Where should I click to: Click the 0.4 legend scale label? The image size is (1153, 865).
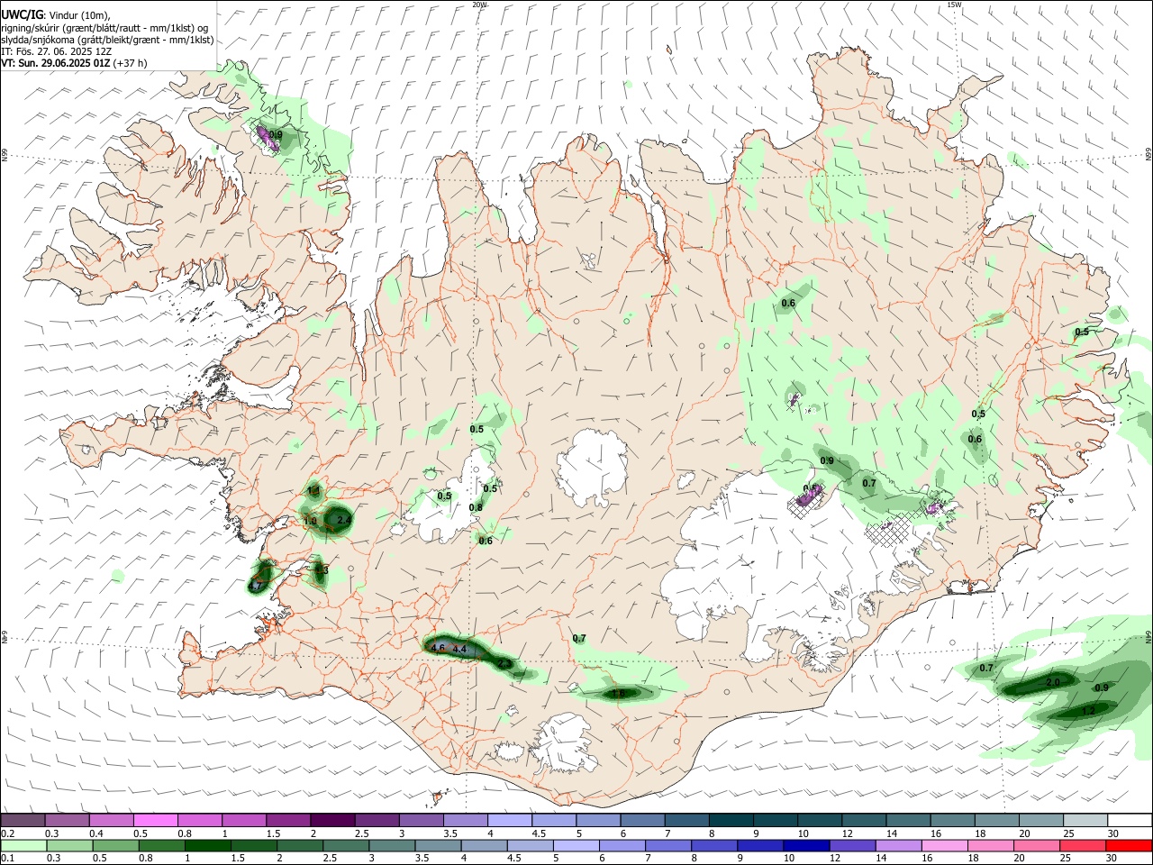[95, 833]
